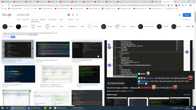
Task: Filter by git bash chip
Action: coord(22,26)
